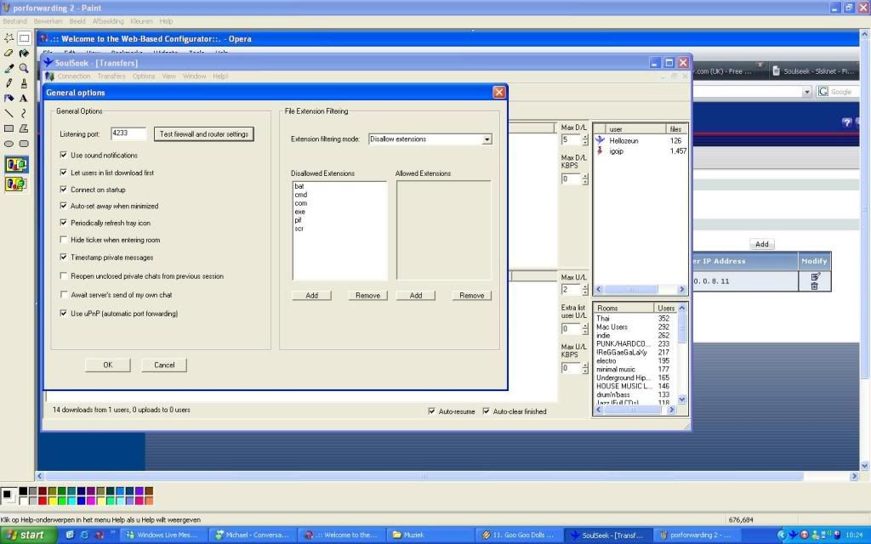Click the Max D/L spinner arrows

click(585, 140)
